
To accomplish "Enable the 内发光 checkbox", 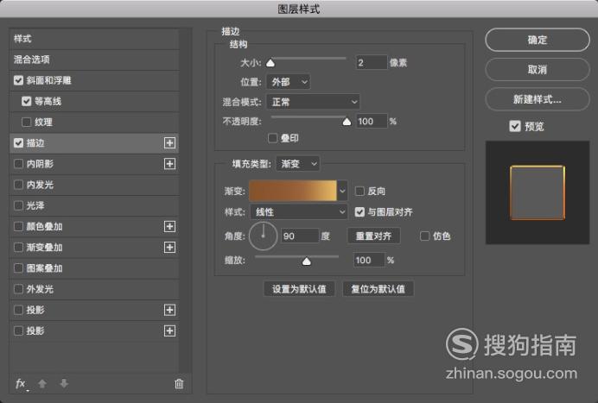I will [18, 185].
